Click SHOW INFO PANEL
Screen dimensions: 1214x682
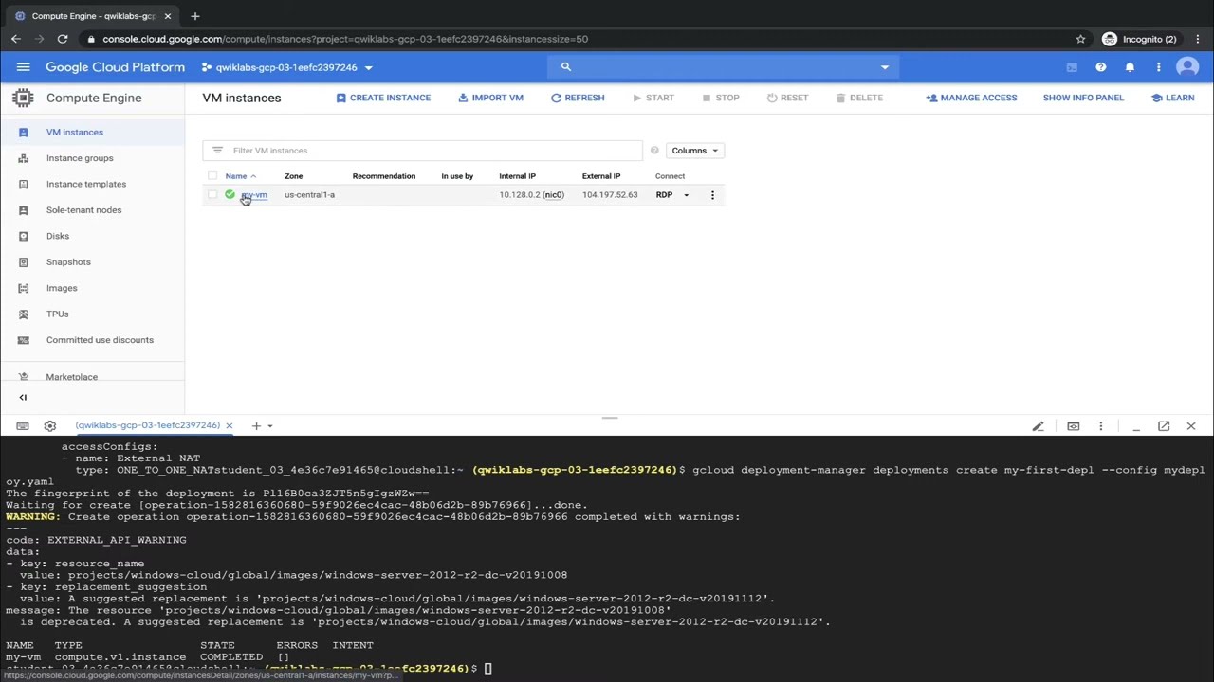(1083, 98)
